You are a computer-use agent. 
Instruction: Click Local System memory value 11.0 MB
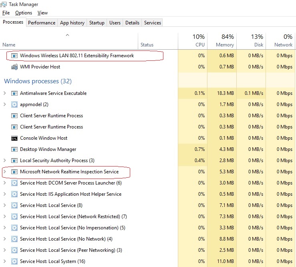[x=226, y=261]
